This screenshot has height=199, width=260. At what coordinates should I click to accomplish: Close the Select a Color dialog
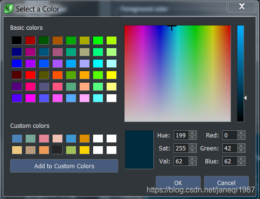241,6
